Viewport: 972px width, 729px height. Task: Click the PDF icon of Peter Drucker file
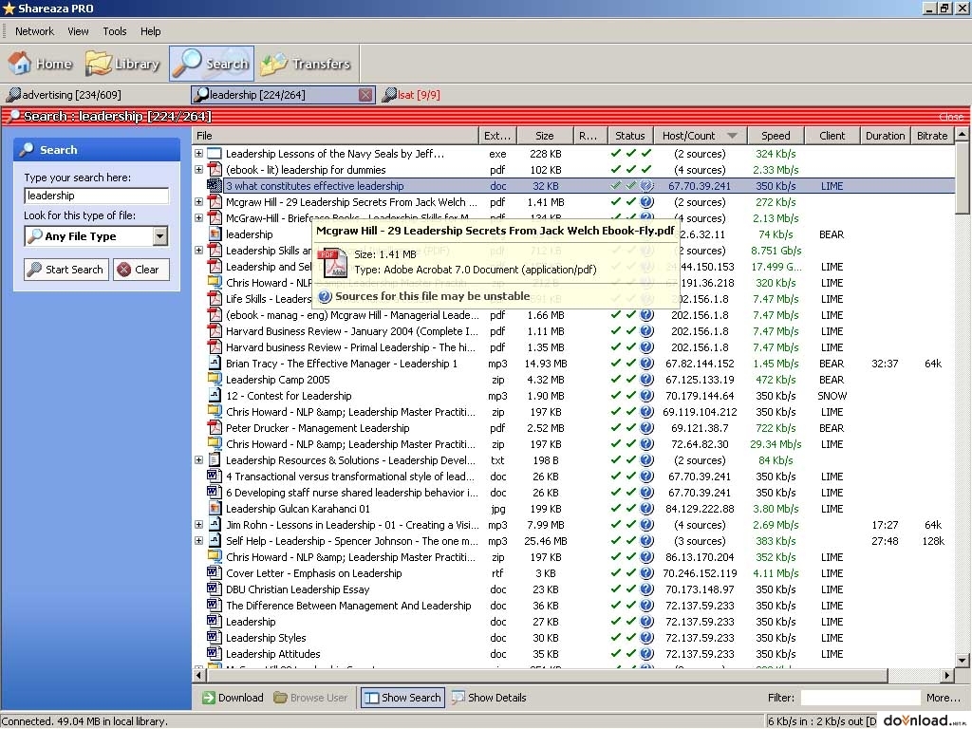coord(215,428)
